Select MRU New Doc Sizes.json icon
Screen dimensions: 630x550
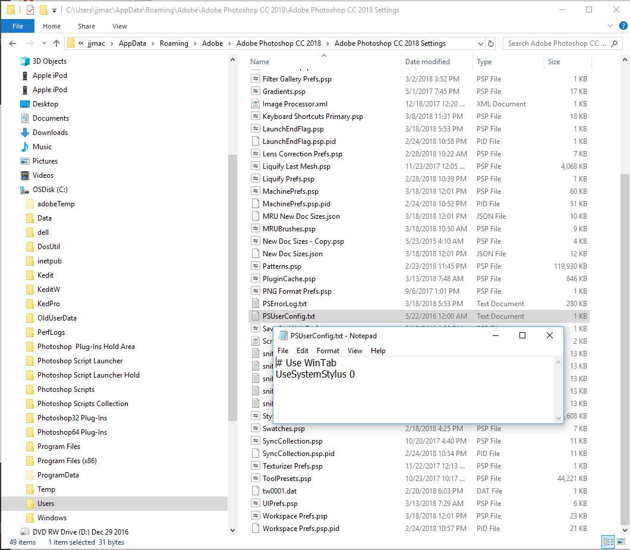[255, 216]
